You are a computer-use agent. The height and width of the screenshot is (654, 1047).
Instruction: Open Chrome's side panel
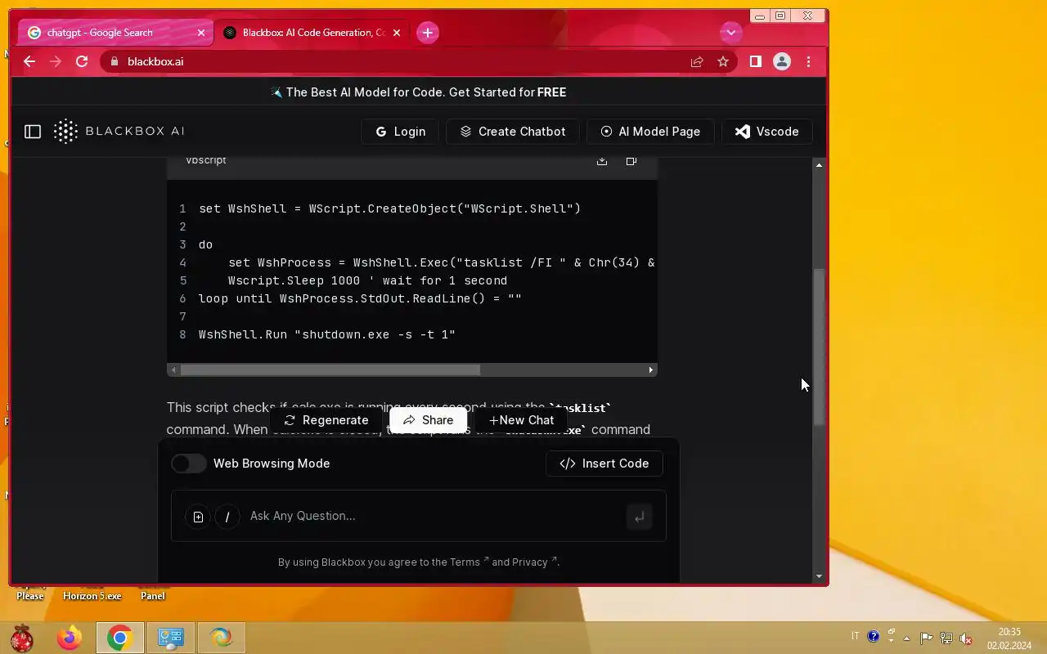click(x=756, y=61)
